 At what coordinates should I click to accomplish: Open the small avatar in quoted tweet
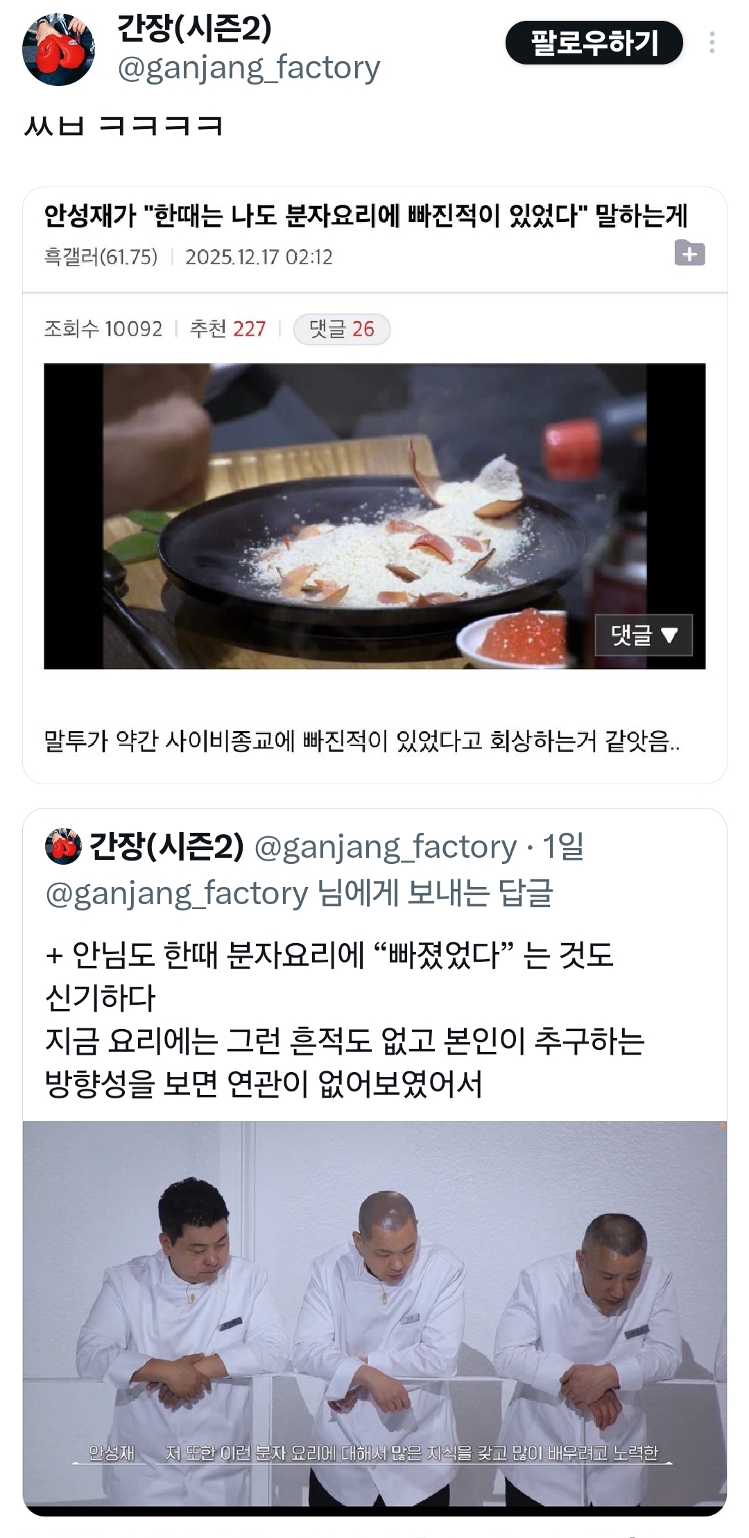point(63,846)
